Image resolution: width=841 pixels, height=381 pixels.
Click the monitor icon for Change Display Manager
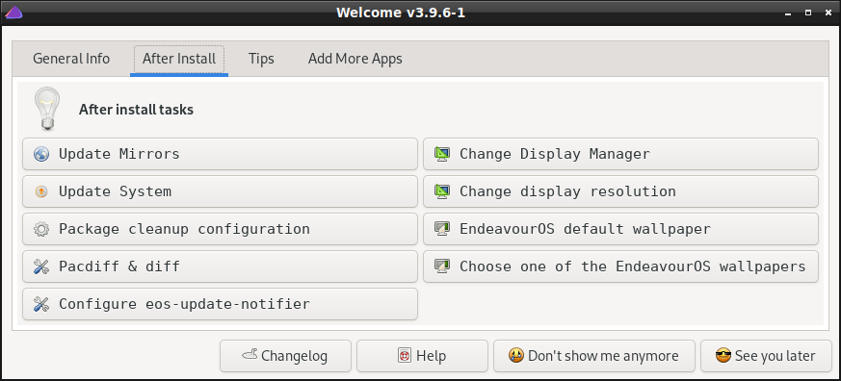coord(442,154)
